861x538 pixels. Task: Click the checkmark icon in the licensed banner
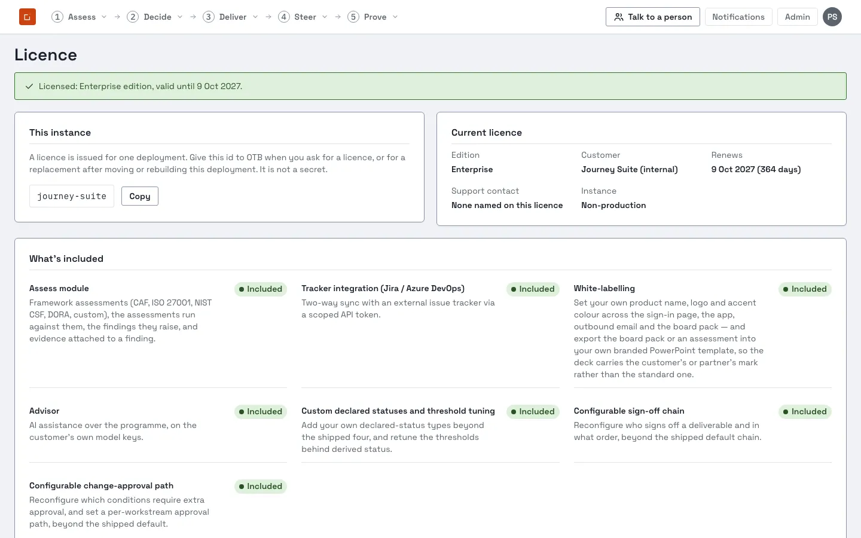point(29,86)
